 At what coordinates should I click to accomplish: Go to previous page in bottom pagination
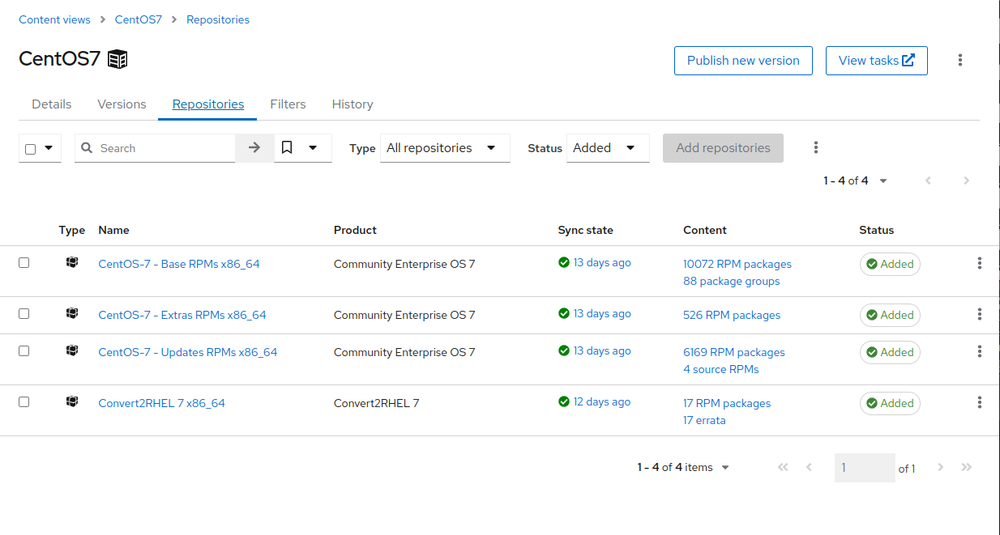click(x=809, y=467)
